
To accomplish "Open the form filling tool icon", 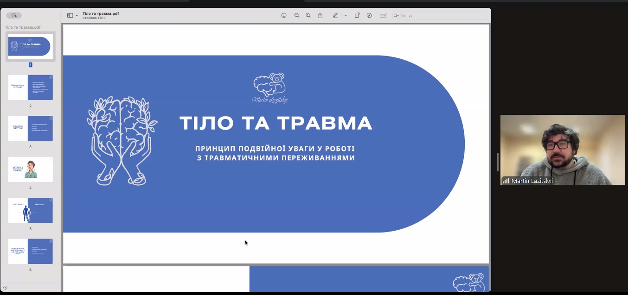I will tap(383, 15).
